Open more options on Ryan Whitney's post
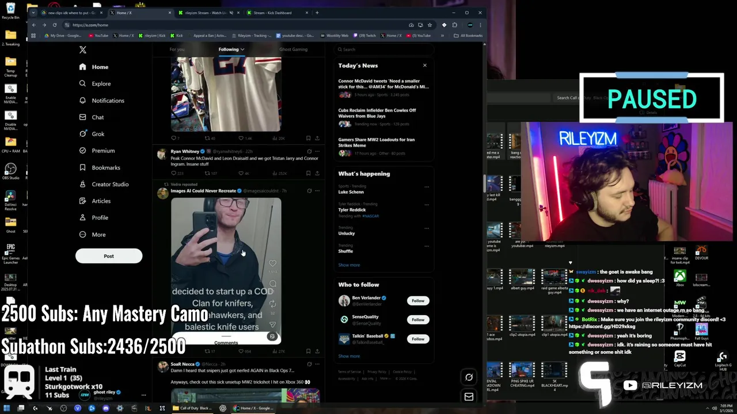This screenshot has height=414, width=737. point(317,151)
